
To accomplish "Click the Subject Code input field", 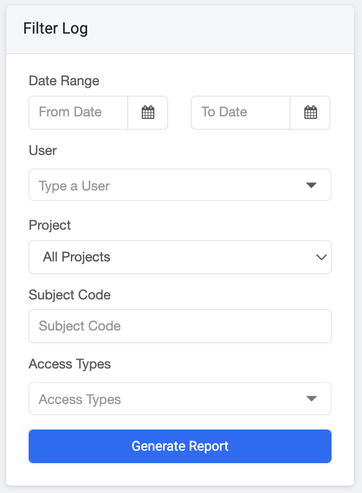I will [180, 326].
